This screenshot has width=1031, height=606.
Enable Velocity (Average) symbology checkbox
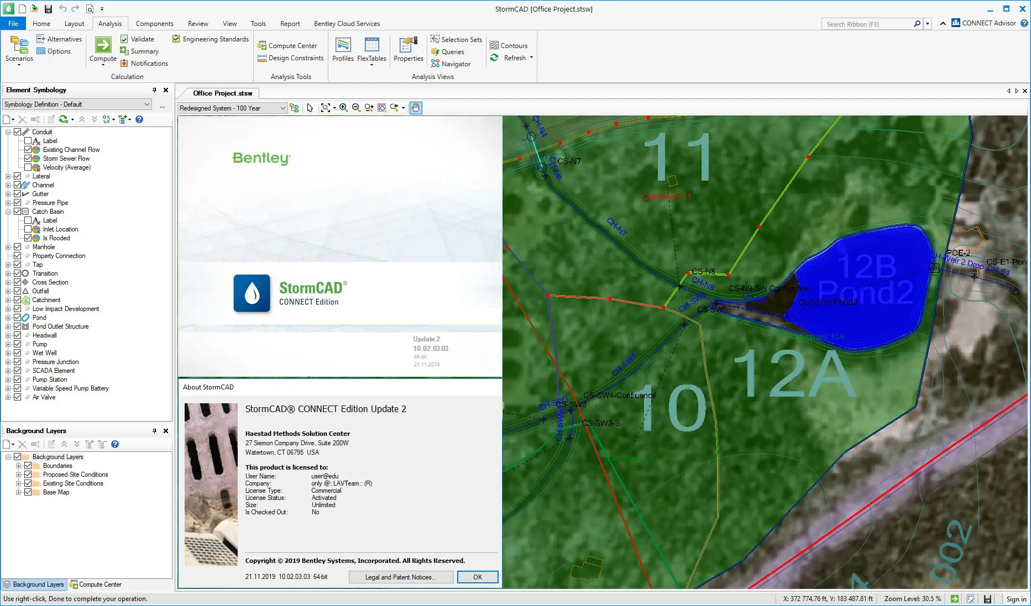pos(28,167)
